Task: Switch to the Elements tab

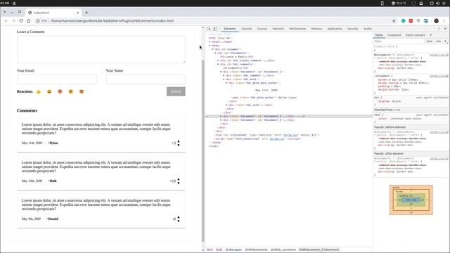Action: click(230, 29)
